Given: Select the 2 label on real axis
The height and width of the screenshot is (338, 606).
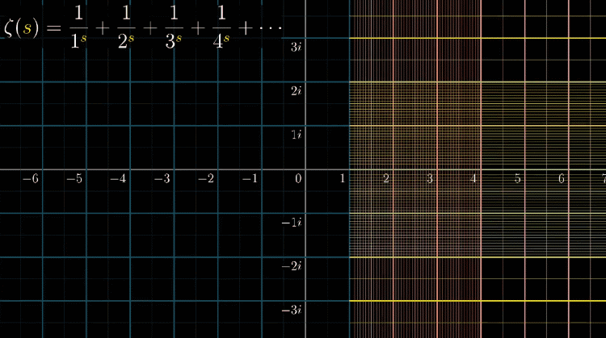Looking at the screenshot, I should point(387,178).
